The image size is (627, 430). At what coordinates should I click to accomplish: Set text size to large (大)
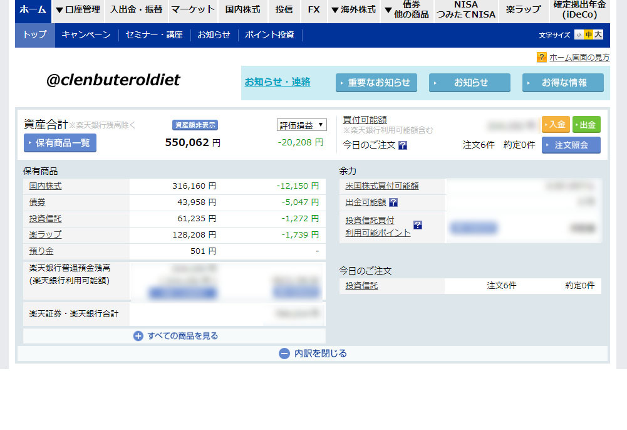coord(598,35)
